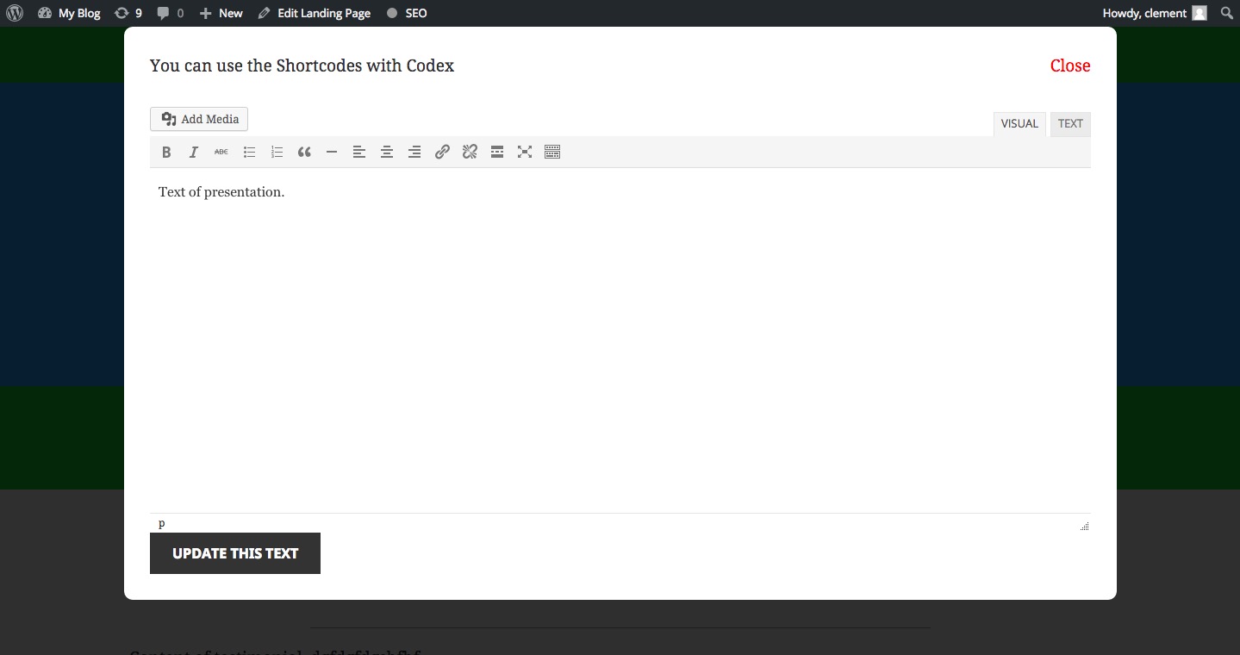This screenshot has width=1240, height=655.
Task: Switch to the Visual editor tab
Action: point(1019,124)
